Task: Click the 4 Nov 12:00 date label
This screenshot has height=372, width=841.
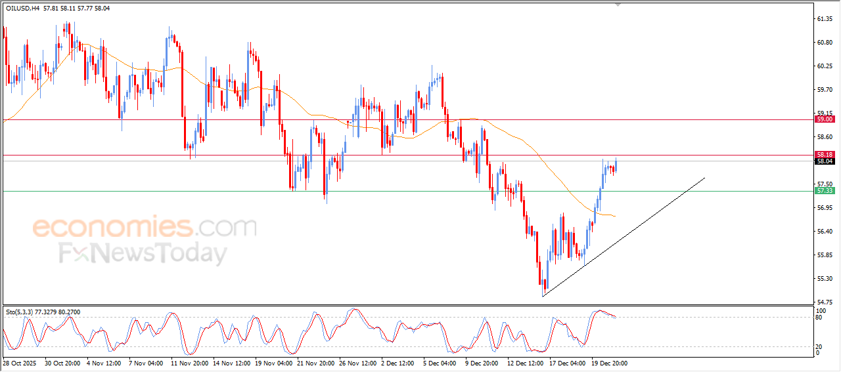Action: tap(104, 362)
